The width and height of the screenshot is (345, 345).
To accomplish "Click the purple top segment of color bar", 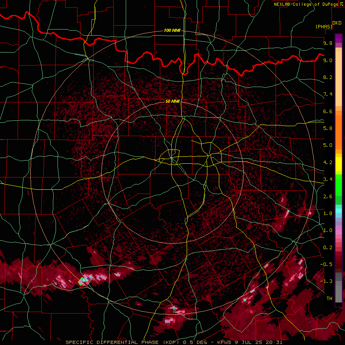I will click(x=338, y=38).
